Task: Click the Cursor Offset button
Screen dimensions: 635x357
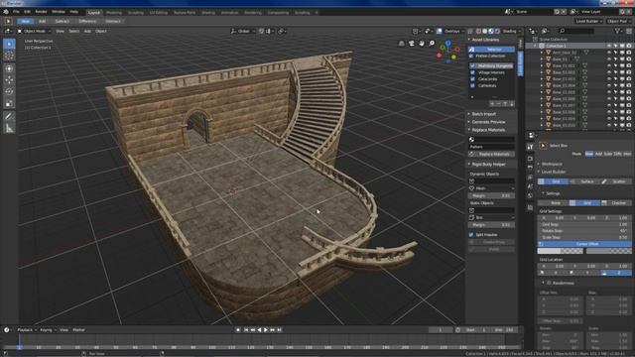Action: 584,244
